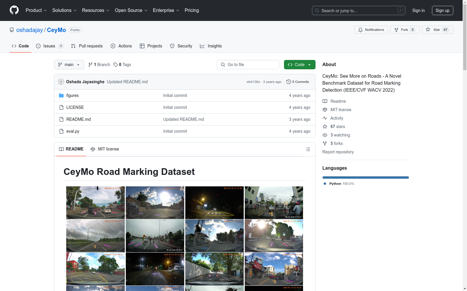Open commit eb4136c link
467x291 pixels.
coord(253,82)
